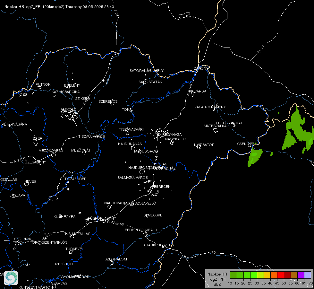Image resolution: width=314 pixels, height=289 pixels.
Task: Select the FEHÉRGYARMAT label
Action: (228, 123)
